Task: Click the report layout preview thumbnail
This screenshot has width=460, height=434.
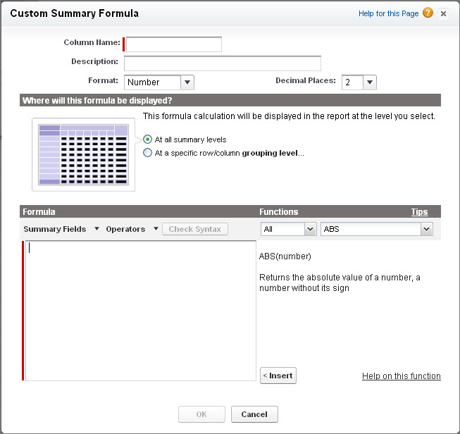Action: 83,154
